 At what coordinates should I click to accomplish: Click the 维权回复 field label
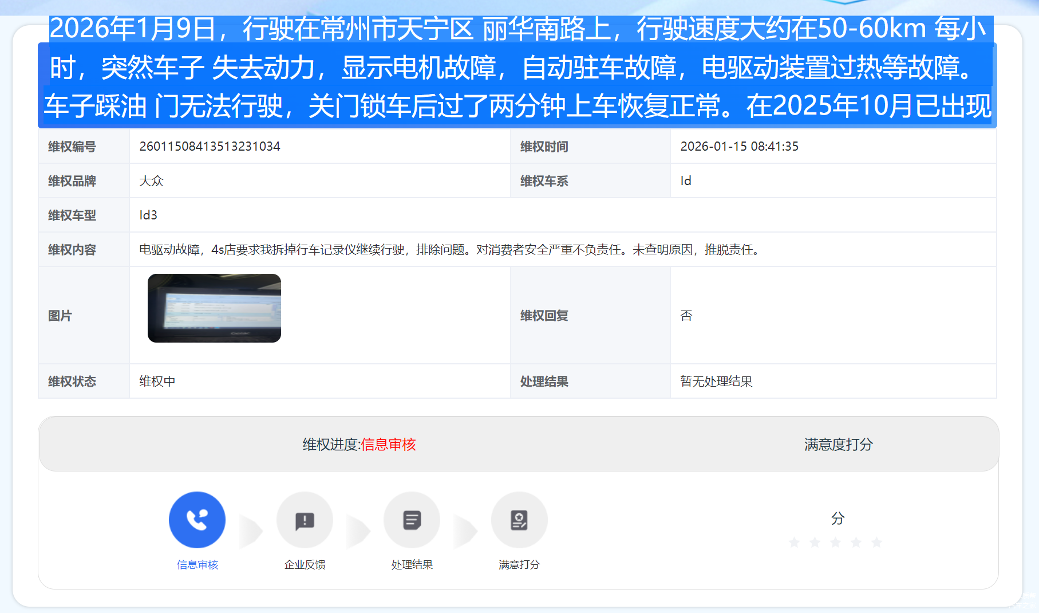click(544, 315)
